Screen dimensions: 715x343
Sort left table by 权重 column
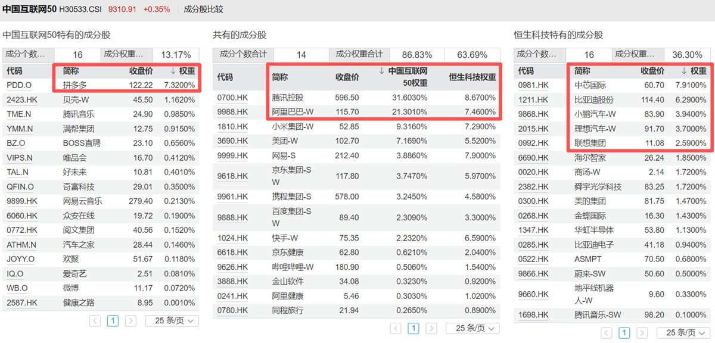pyautogui.click(x=182, y=71)
